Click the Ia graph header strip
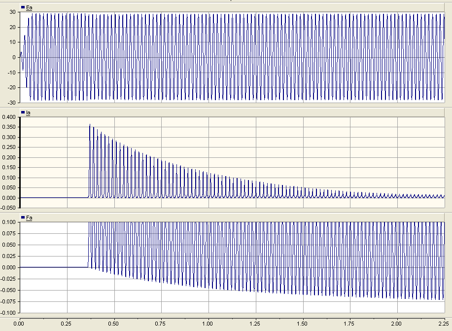This screenshot has height=331, width=452. pos(232,112)
